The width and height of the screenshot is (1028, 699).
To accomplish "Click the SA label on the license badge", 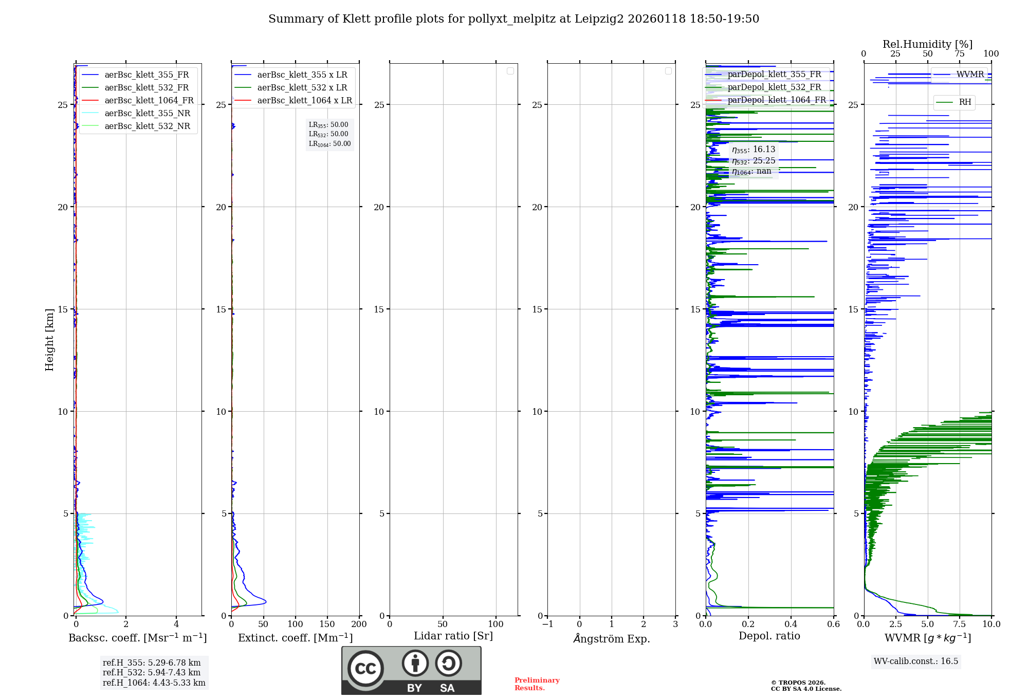I will pyautogui.click(x=447, y=688).
